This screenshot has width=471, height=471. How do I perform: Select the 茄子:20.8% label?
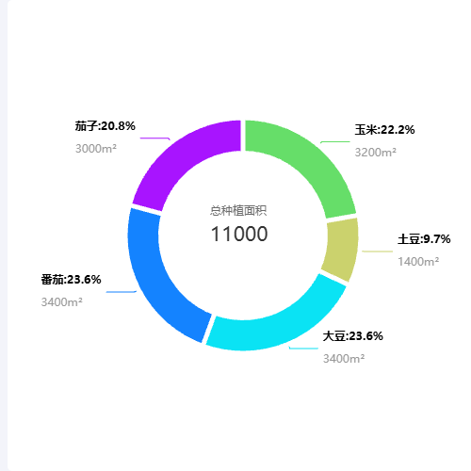pyautogui.click(x=106, y=126)
